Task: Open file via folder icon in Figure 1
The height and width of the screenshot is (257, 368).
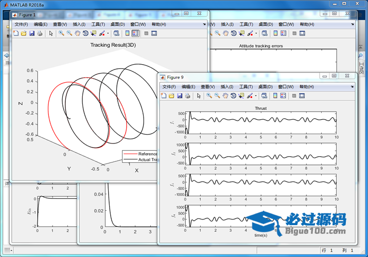Action: [24, 33]
